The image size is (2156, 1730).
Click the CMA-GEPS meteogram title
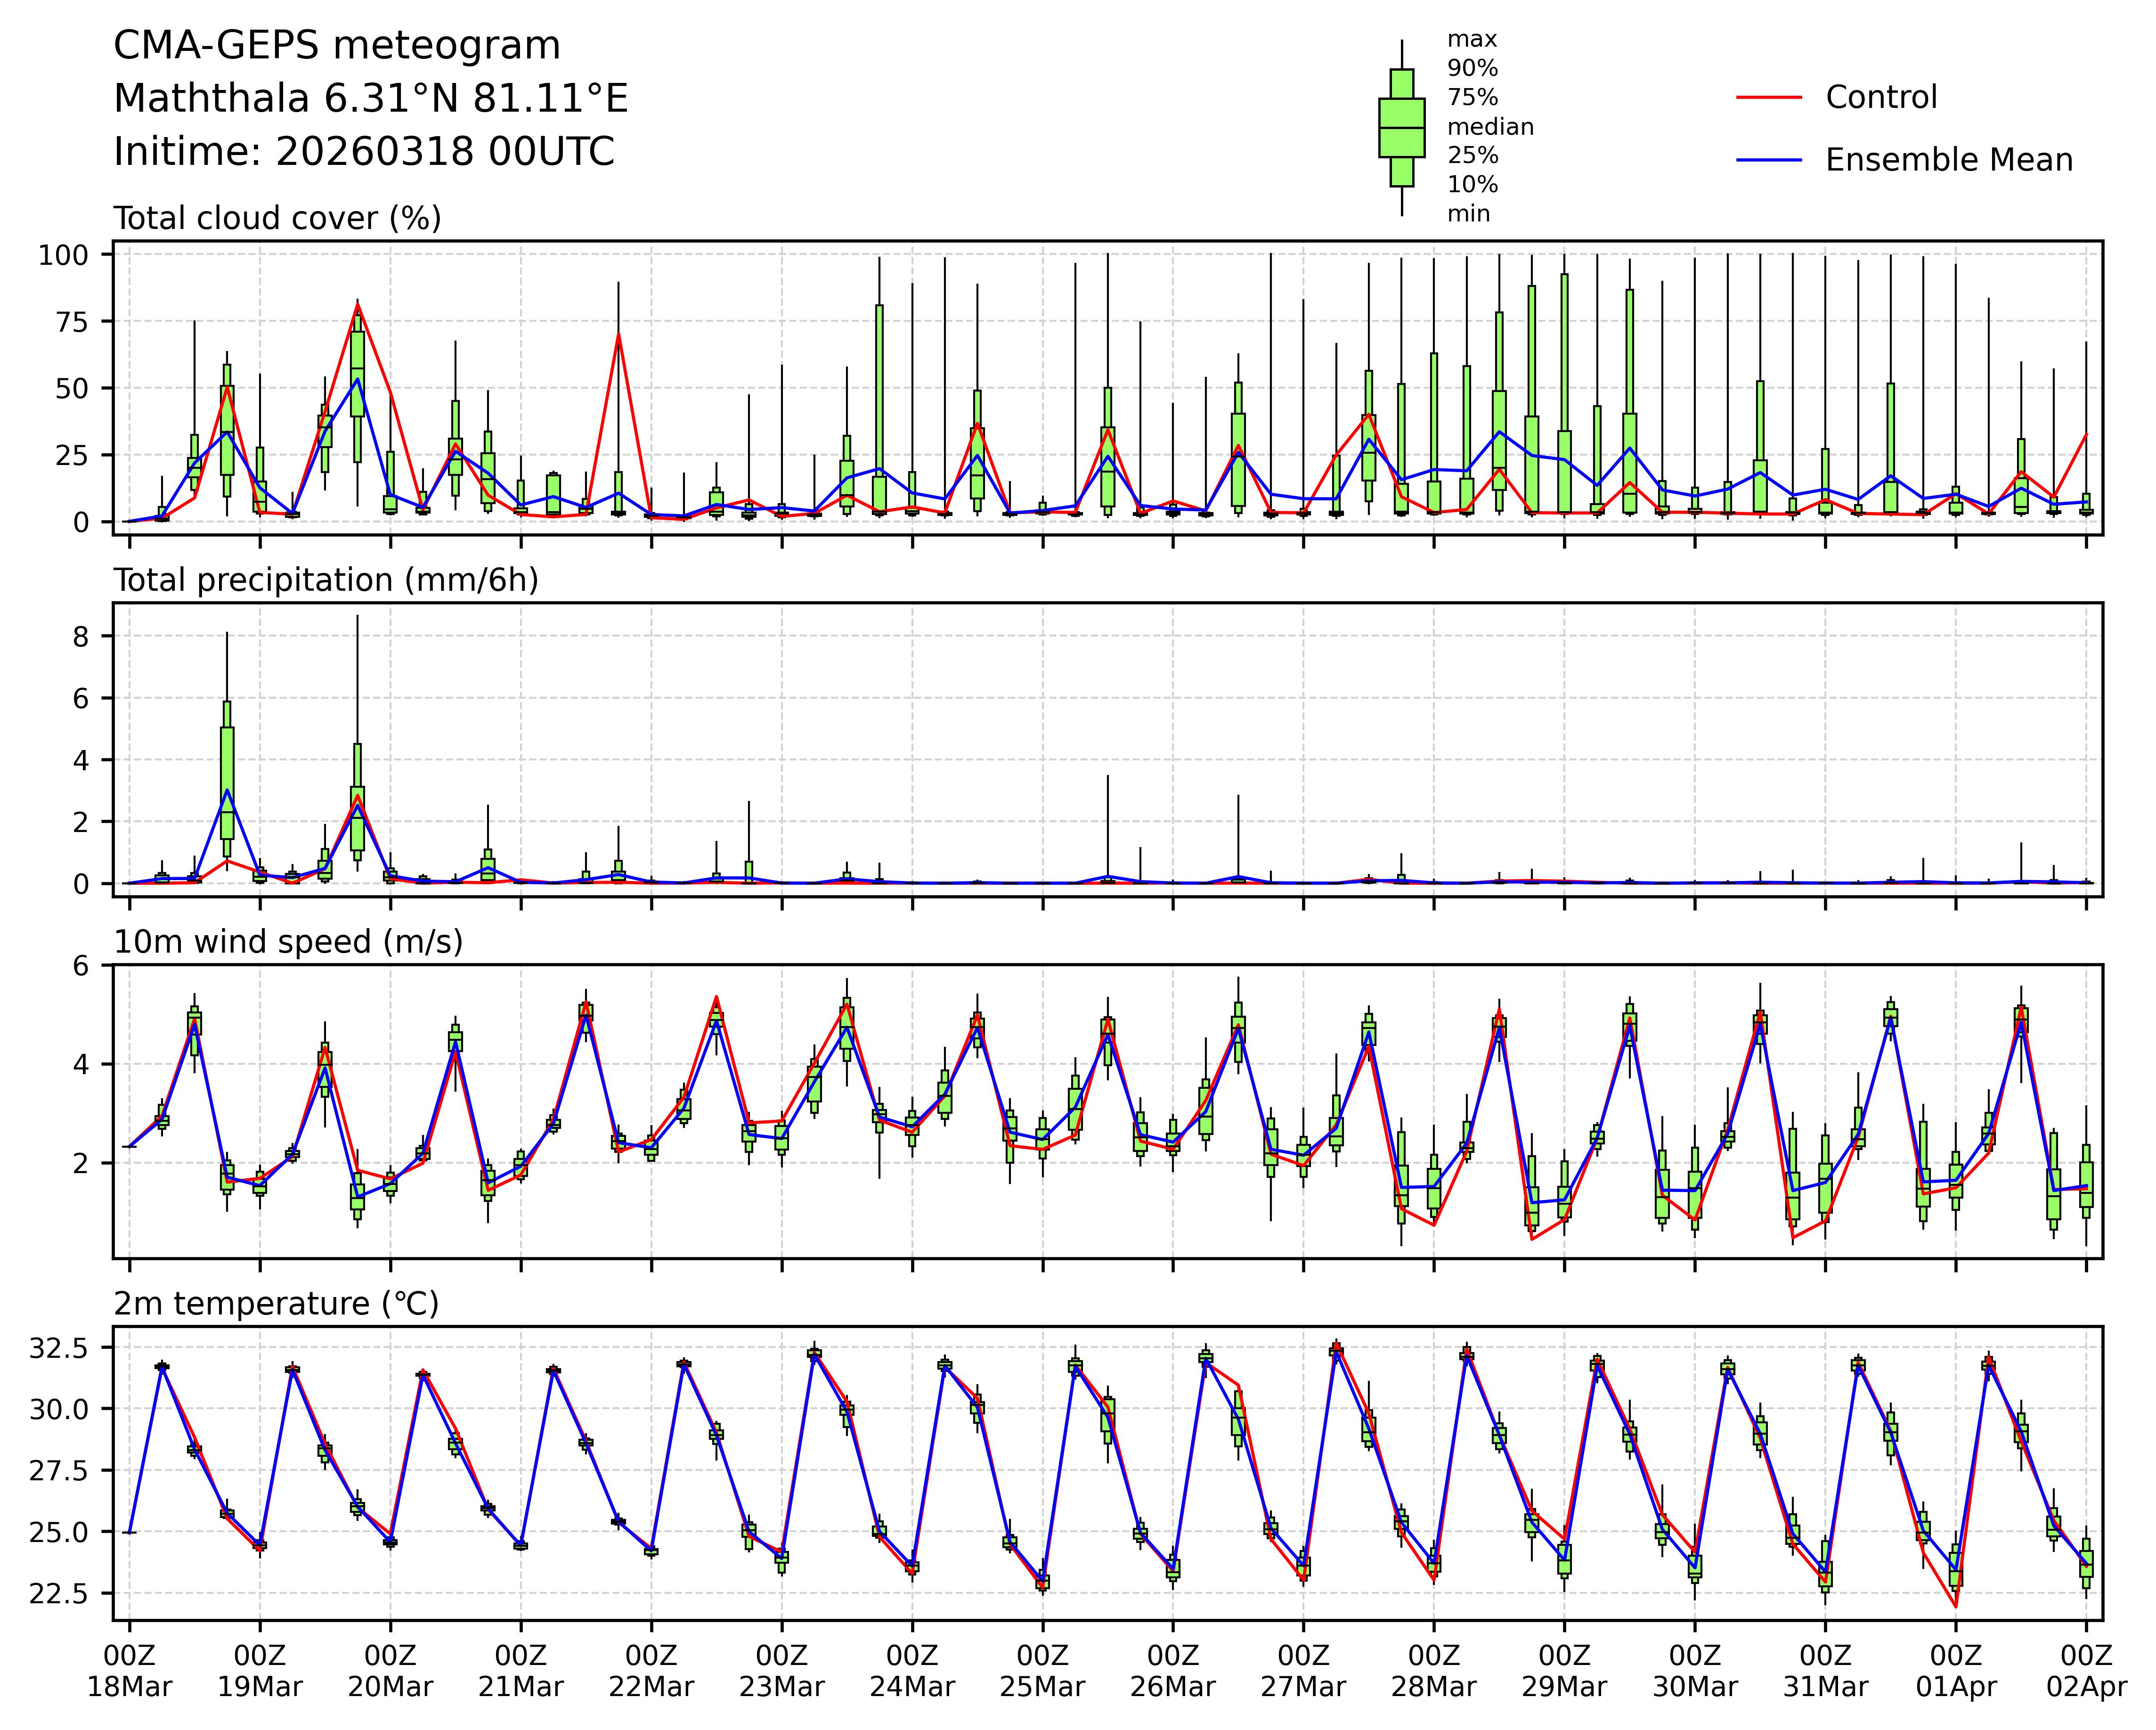337,46
